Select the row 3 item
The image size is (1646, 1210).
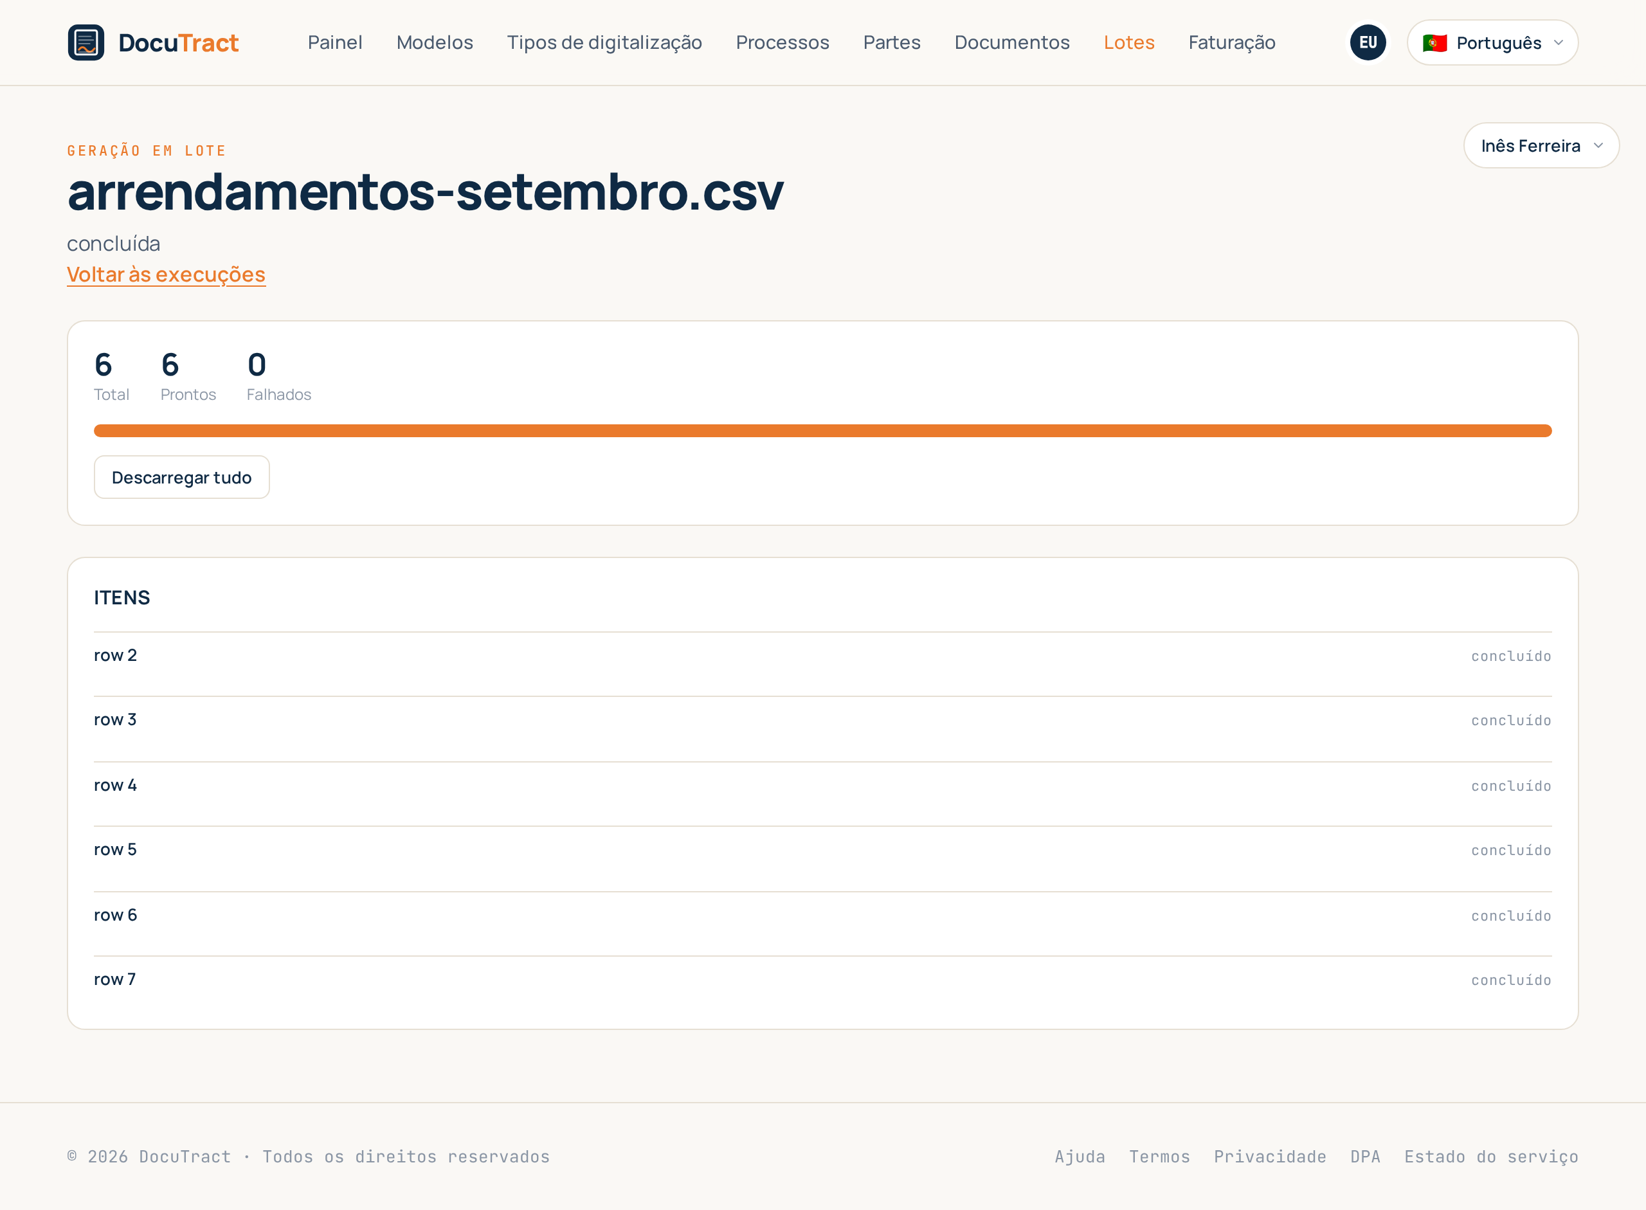pos(822,729)
